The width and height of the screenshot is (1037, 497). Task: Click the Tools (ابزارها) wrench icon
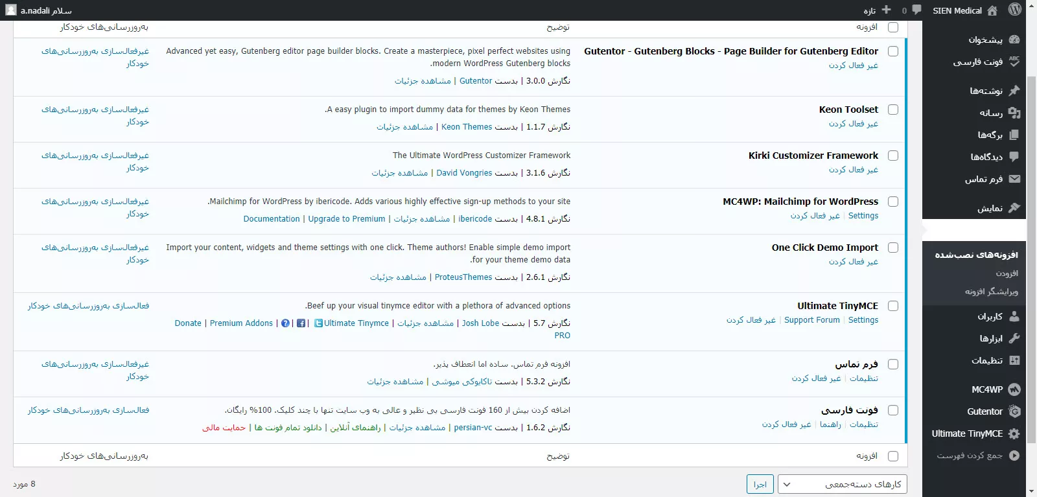pyautogui.click(x=1014, y=338)
